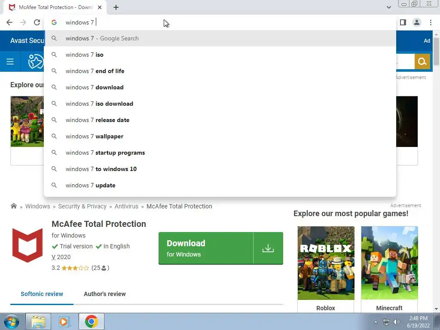
Task: Open the Minecraft game thumbnail
Action: tap(389, 263)
